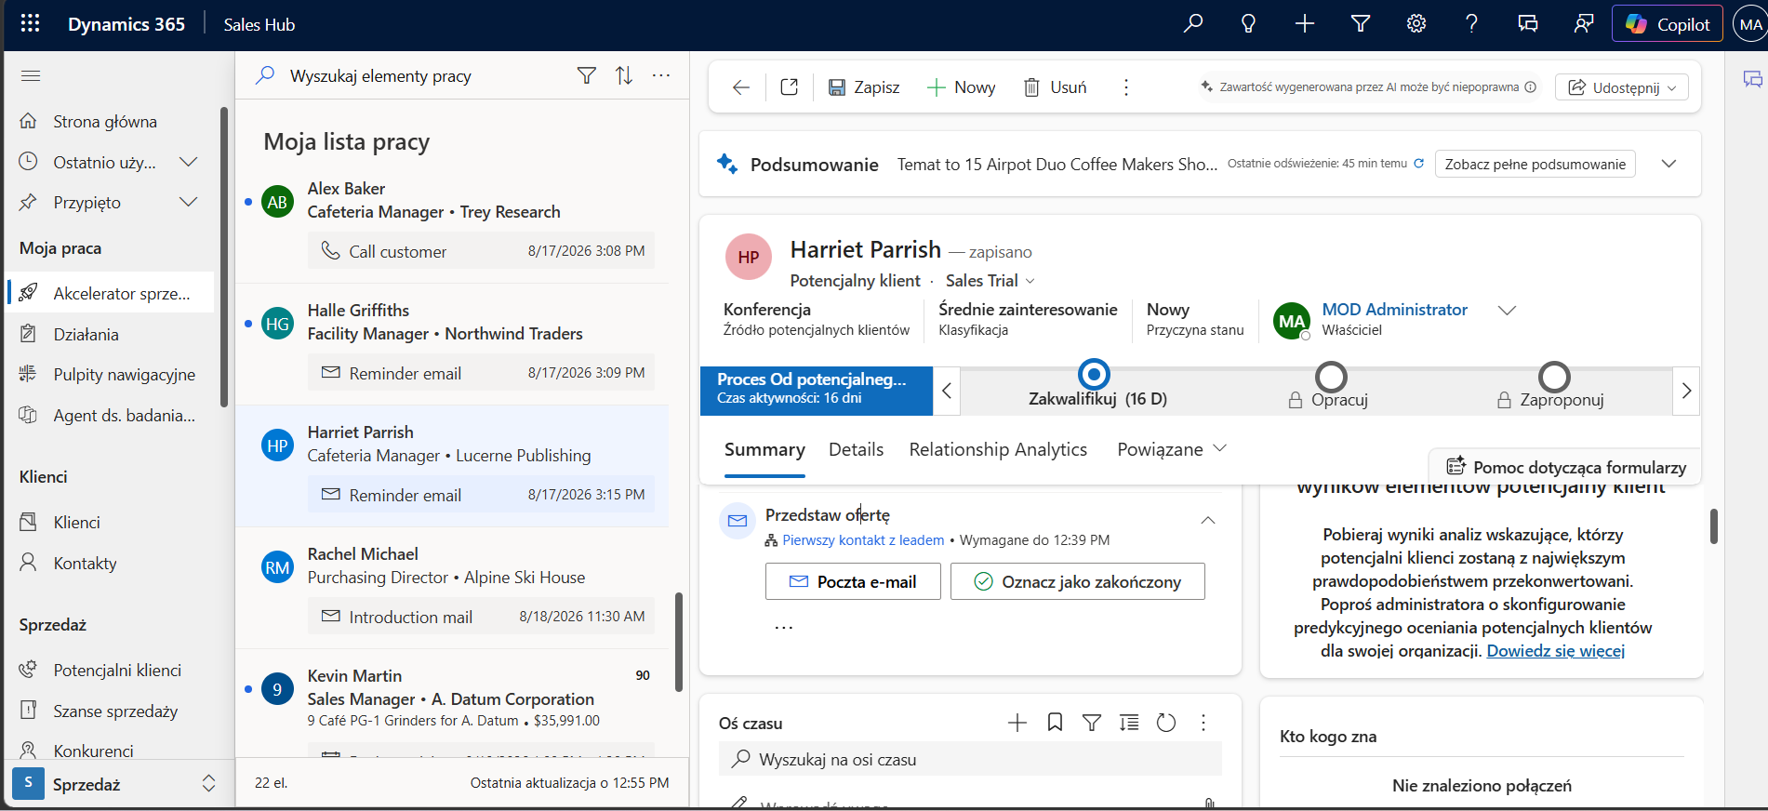Image resolution: width=1768 pixels, height=811 pixels.
Task: Click the search magnifier in top bar
Action: coord(1192,24)
